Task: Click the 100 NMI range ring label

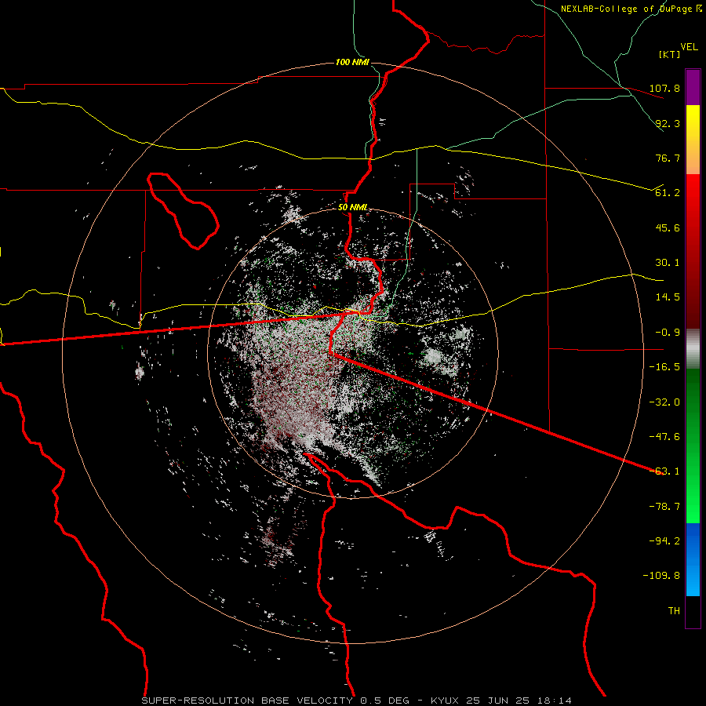Action: [x=352, y=62]
